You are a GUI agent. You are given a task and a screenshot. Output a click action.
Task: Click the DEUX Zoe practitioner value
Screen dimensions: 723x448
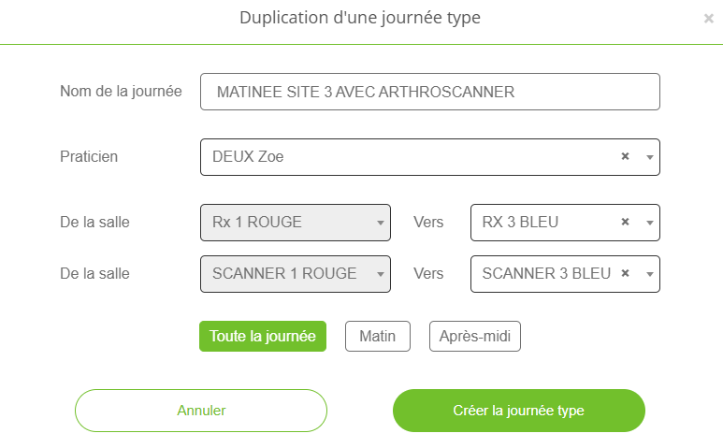[x=248, y=157]
